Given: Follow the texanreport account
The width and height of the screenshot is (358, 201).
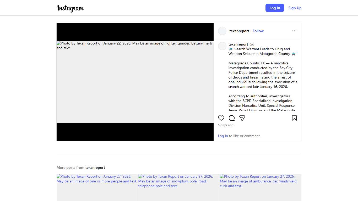Looking at the screenshot, I should (258, 31).
